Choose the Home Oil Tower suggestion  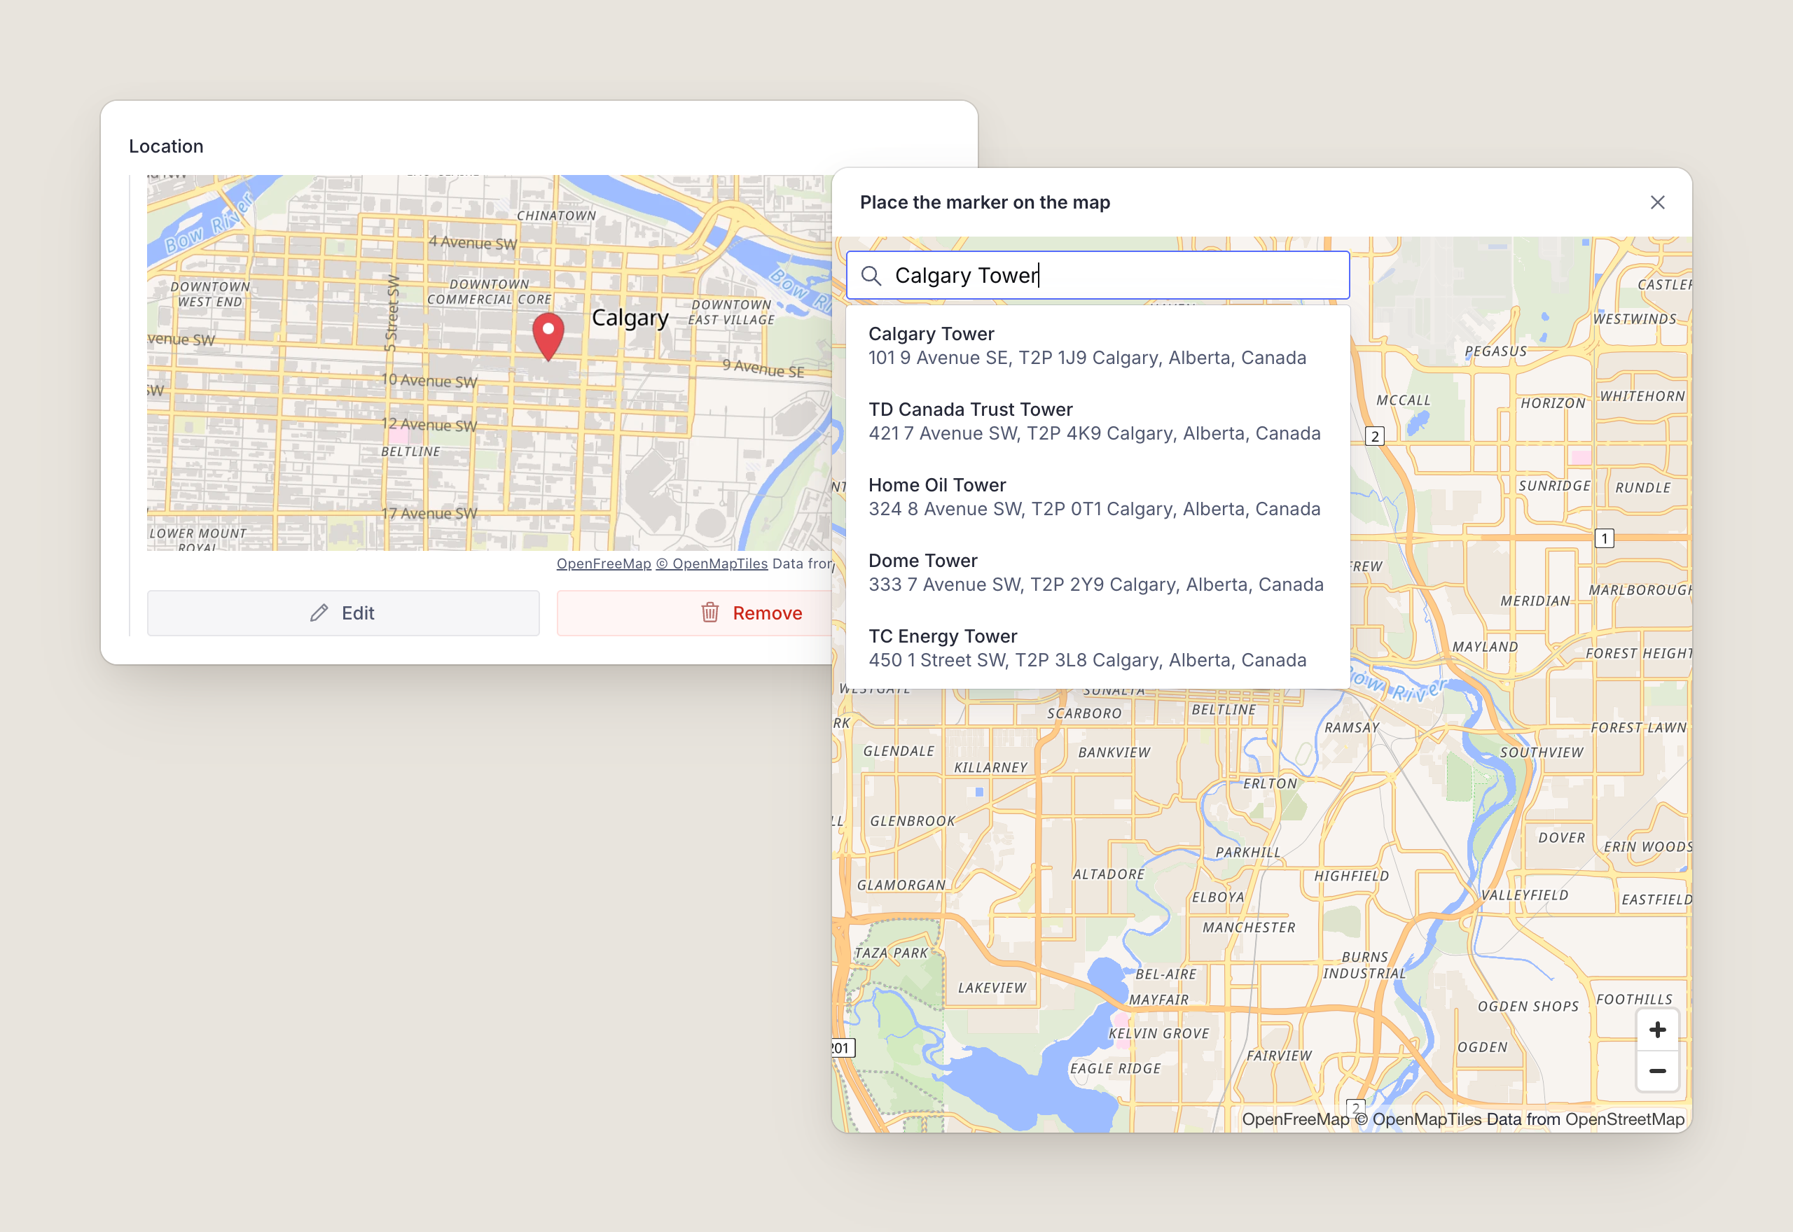pyautogui.click(x=1098, y=497)
